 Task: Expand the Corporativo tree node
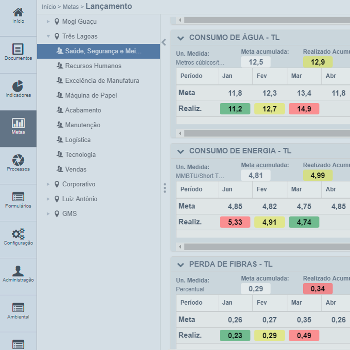point(48,184)
